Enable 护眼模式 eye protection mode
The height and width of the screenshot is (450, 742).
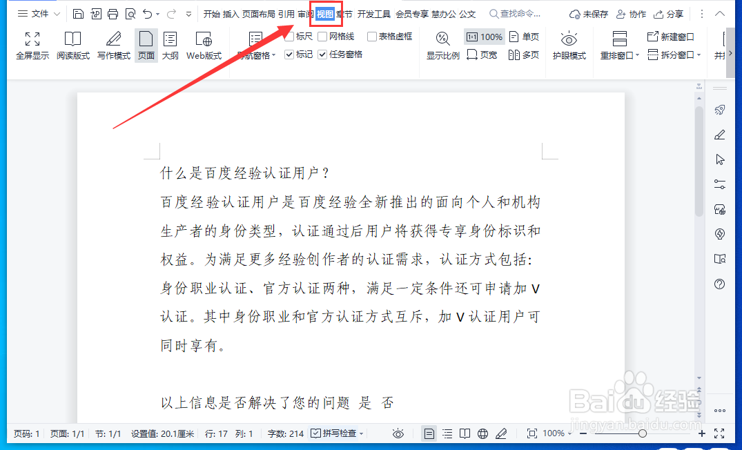point(568,45)
